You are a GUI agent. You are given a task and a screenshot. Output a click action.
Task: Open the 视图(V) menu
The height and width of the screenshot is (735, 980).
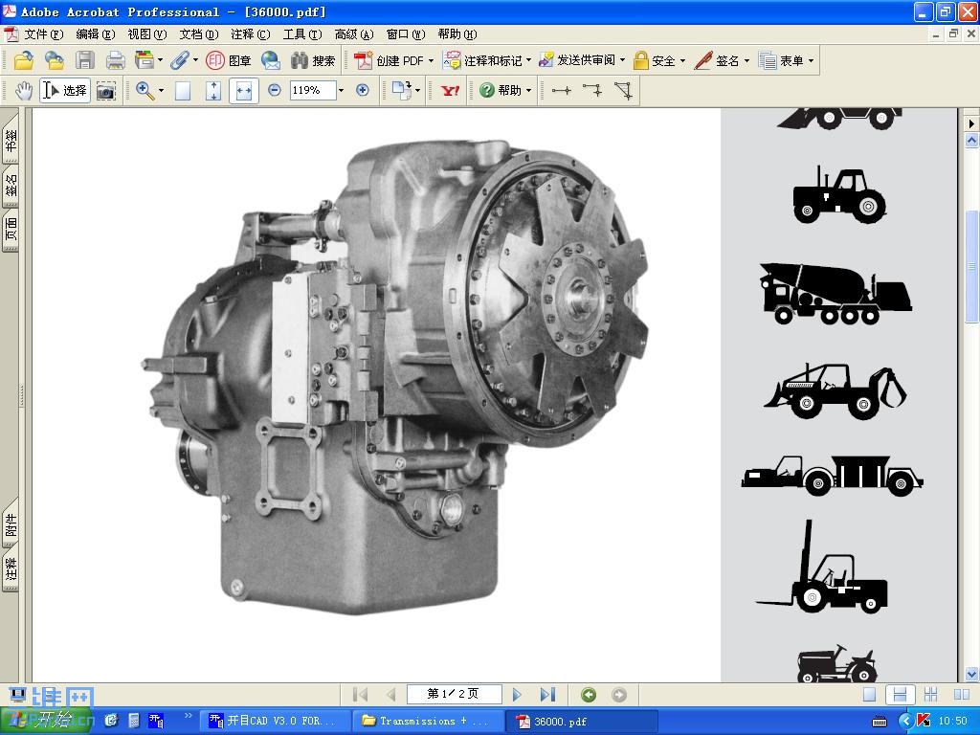pos(147,34)
